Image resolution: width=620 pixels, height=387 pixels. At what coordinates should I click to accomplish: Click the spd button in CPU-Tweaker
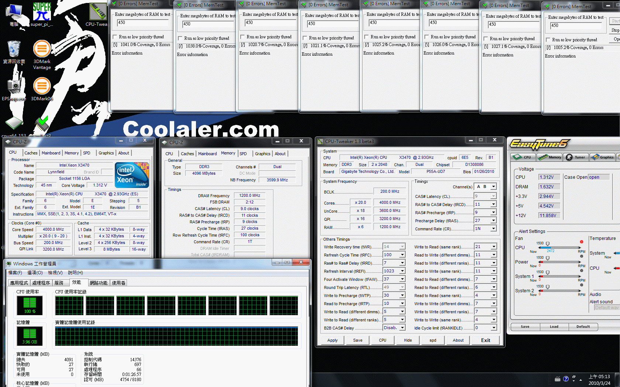click(x=433, y=340)
